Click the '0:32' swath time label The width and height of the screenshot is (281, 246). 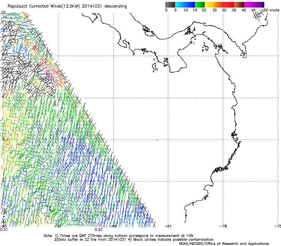tap(99, 230)
